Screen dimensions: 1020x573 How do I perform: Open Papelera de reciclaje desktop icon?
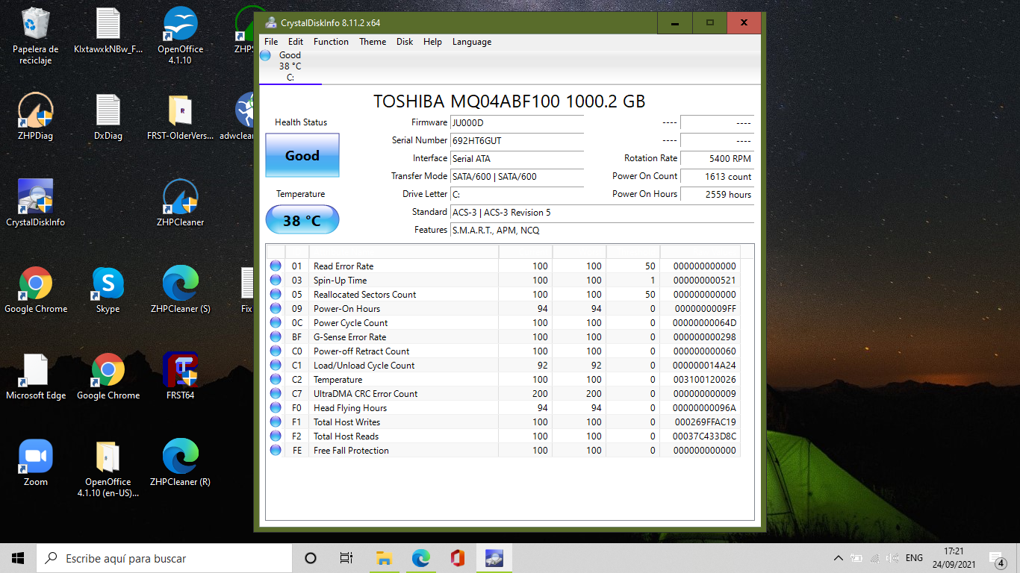point(35,35)
